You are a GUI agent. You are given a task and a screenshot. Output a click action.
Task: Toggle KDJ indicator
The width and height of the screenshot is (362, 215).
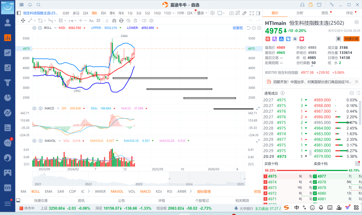159,191
